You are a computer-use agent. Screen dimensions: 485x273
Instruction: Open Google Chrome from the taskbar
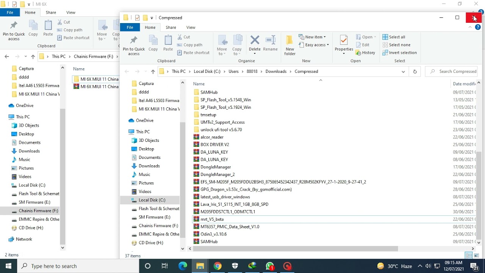tap(217, 266)
